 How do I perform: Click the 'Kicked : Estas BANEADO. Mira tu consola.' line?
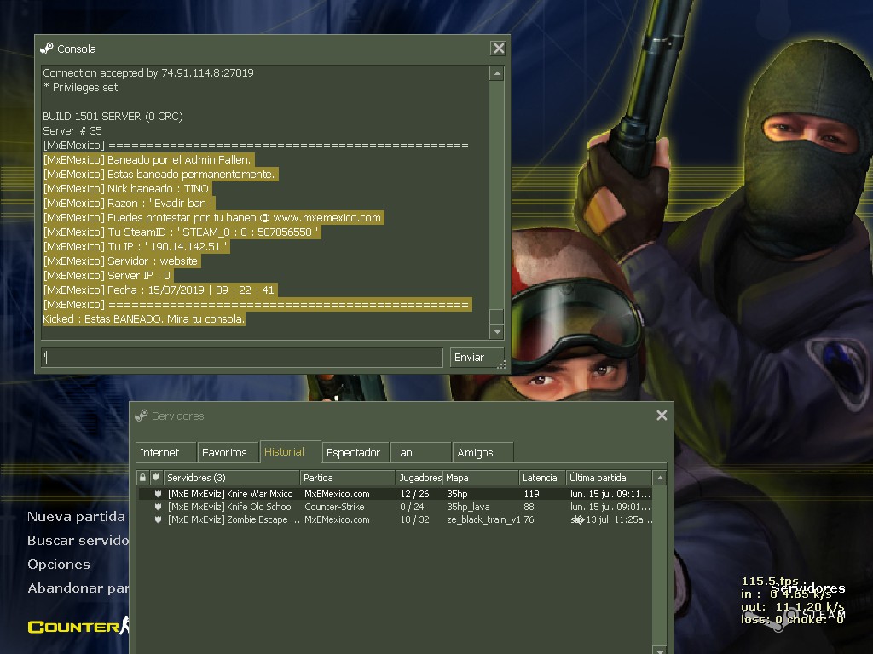point(143,318)
